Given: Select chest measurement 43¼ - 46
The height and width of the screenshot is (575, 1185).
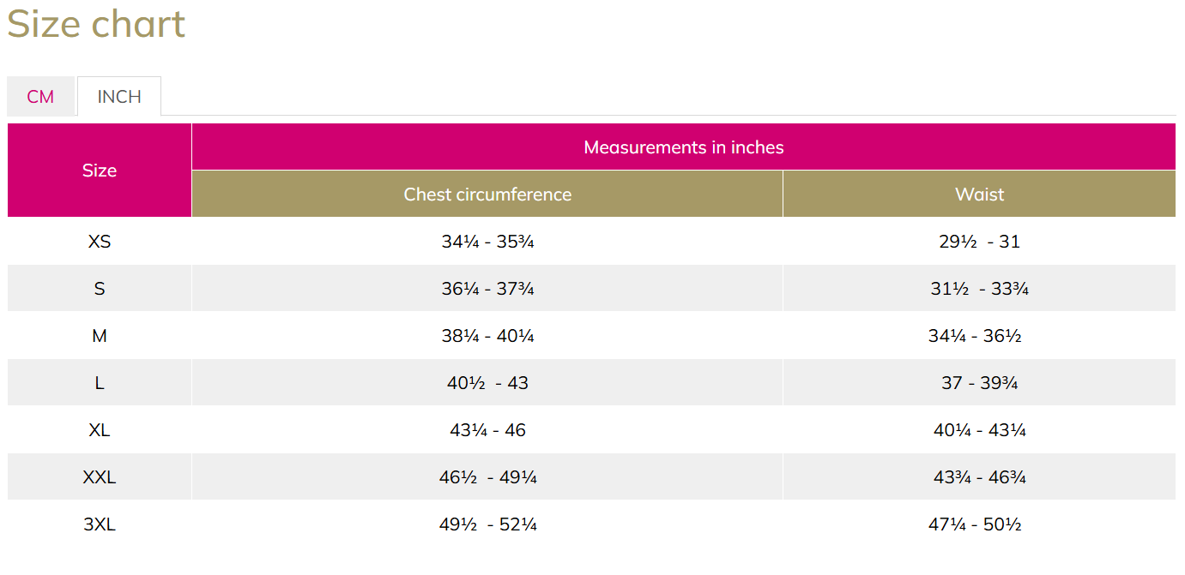Looking at the screenshot, I should click(487, 430).
